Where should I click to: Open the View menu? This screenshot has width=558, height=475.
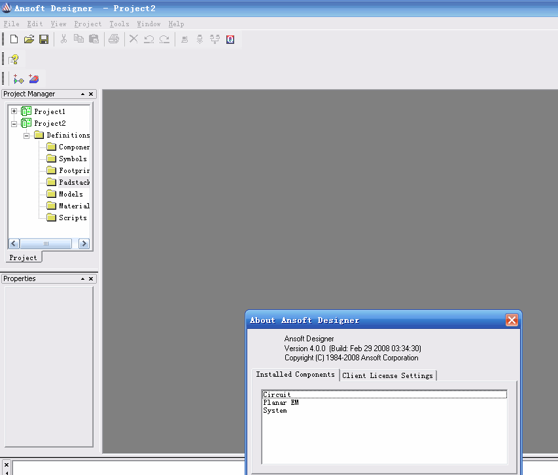tap(58, 24)
